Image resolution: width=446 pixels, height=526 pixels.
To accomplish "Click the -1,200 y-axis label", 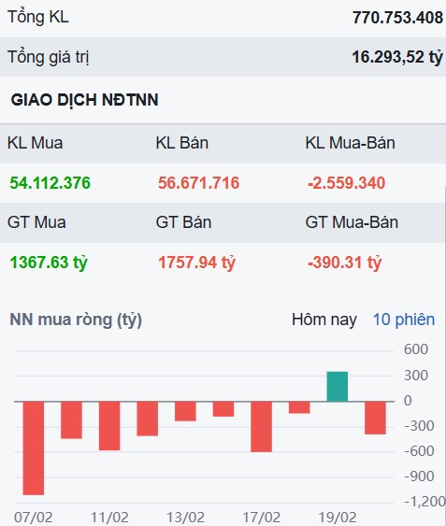I will pos(425,502).
